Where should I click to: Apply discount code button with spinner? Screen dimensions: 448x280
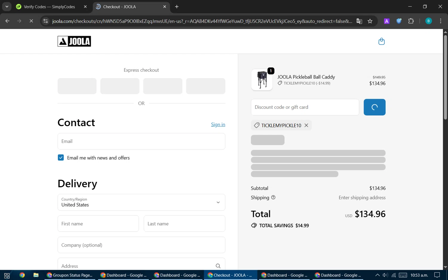pyautogui.click(x=375, y=107)
